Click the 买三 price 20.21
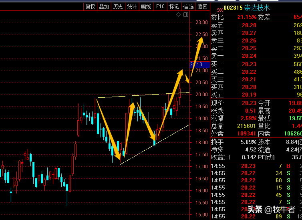The image size is (302, 220). 249,79
